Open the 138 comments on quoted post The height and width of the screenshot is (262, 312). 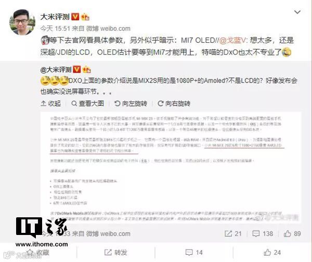(x=263, y=233)
